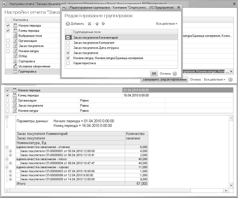Click the ellipsis button in Группировка row
Viewport: 238px width, 198px height.
(227, 71)
